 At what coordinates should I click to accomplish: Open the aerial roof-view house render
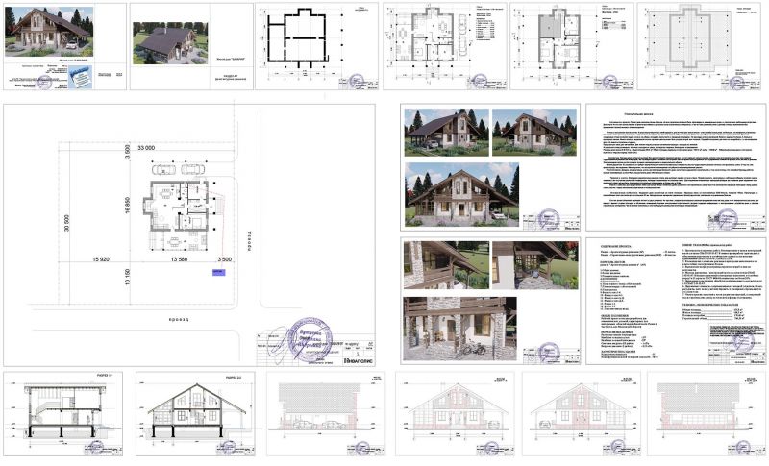pyautogui.click(x=170, y=42)
